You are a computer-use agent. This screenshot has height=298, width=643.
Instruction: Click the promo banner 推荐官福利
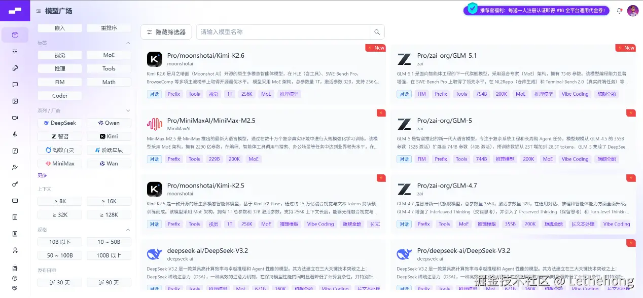tap(537, 10)
